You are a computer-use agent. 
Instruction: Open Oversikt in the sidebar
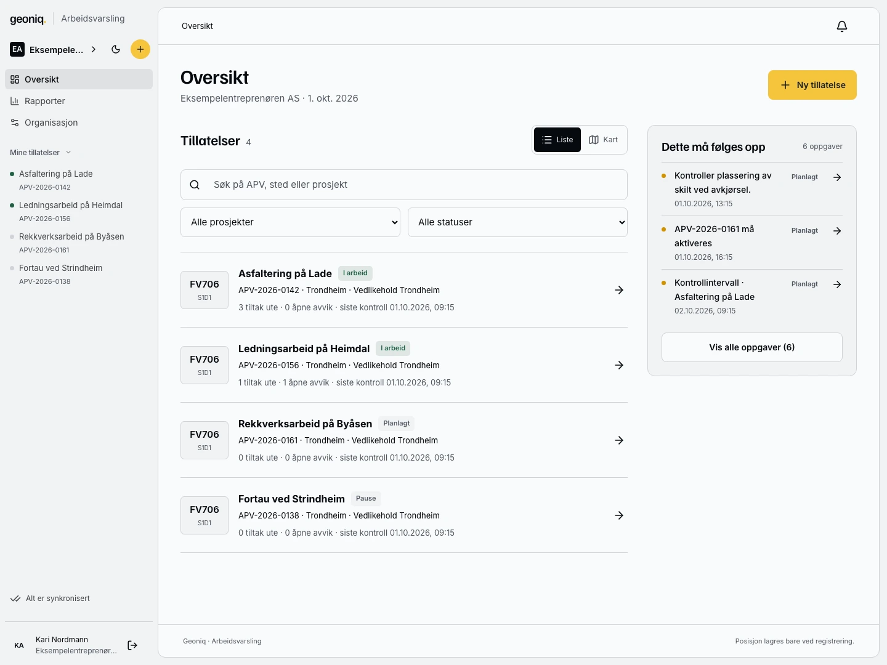pos(79,79)
